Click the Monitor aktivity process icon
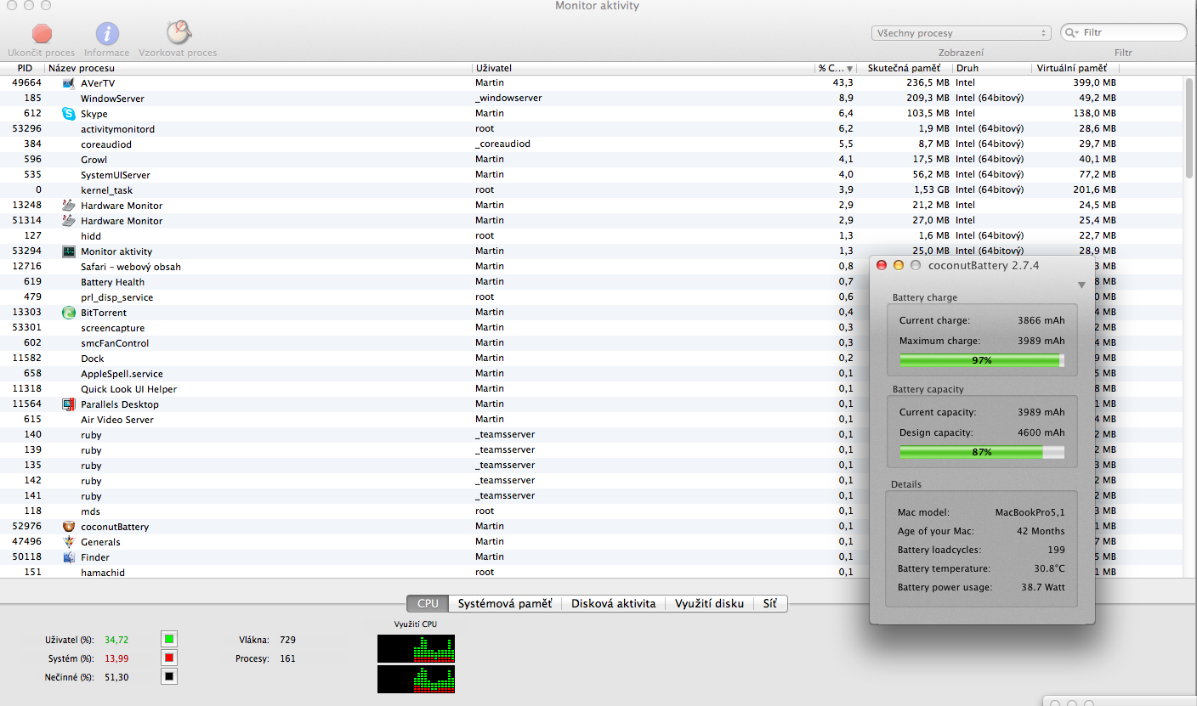Viewport: 1197px width, 706px height. 69,251
